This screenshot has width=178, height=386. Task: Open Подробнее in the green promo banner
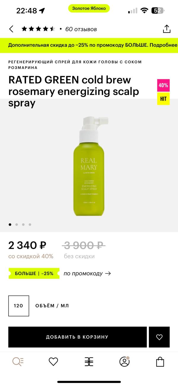pos(163,46)
